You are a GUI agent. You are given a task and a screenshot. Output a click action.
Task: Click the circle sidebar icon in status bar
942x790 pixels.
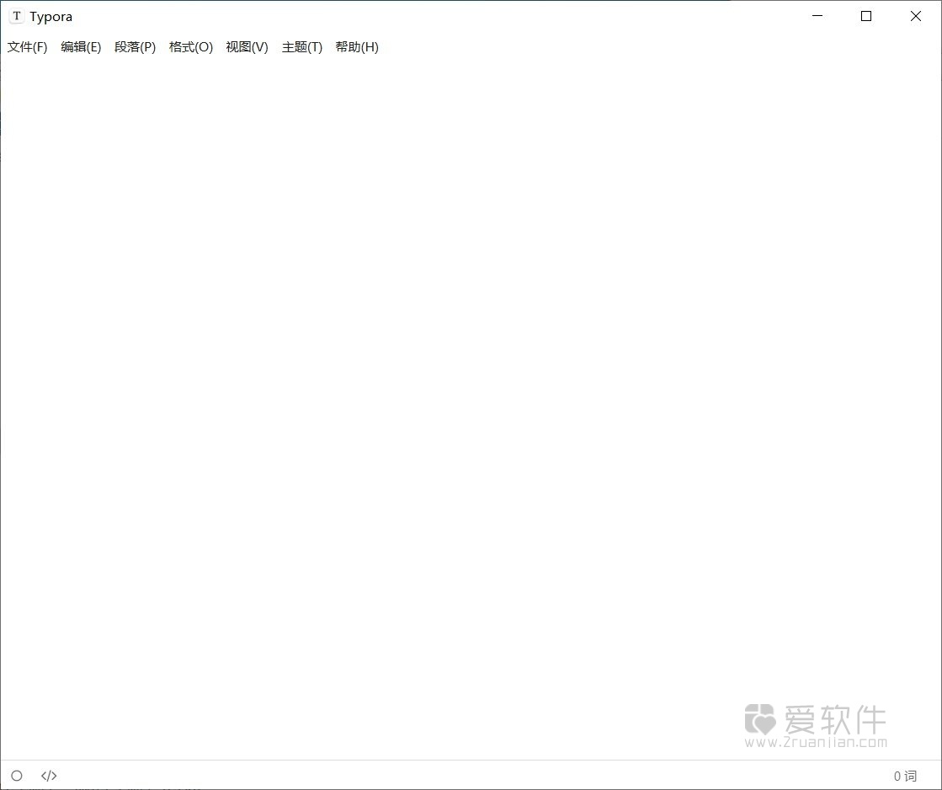pos(17,776)
